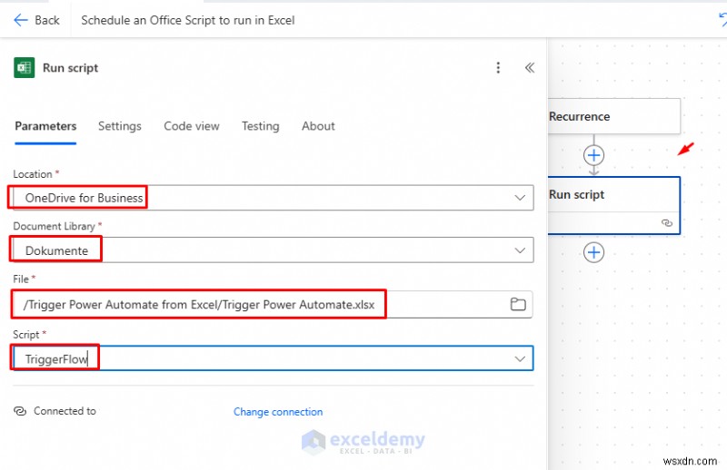The image size is (727, 470).
Task: Open the About tab
Action: tap(318, 126)
